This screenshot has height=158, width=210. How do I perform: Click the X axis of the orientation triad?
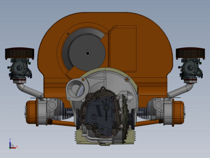pyautogui.click(x=13, y=147)
